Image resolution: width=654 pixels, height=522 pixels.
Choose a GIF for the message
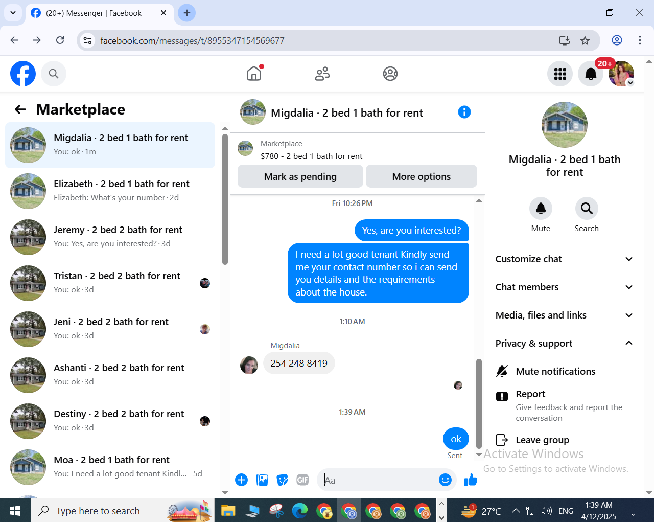pyautogui.click(x=303, y=480)
